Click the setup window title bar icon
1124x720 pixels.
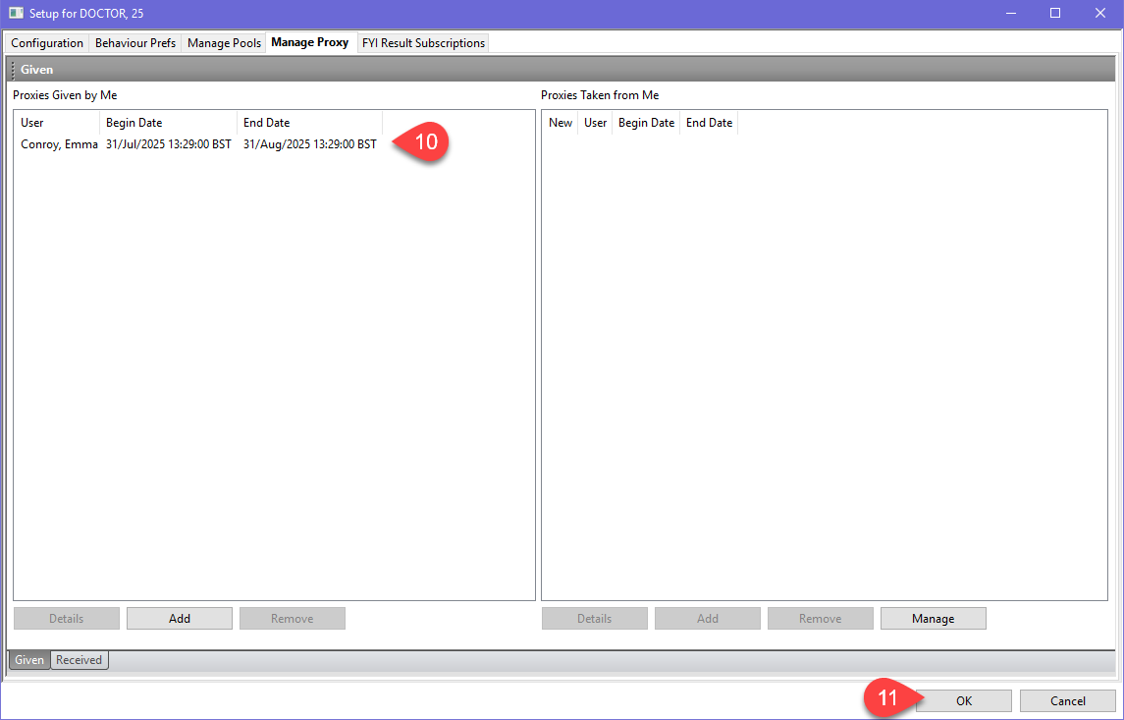click(x=16, y=13)
